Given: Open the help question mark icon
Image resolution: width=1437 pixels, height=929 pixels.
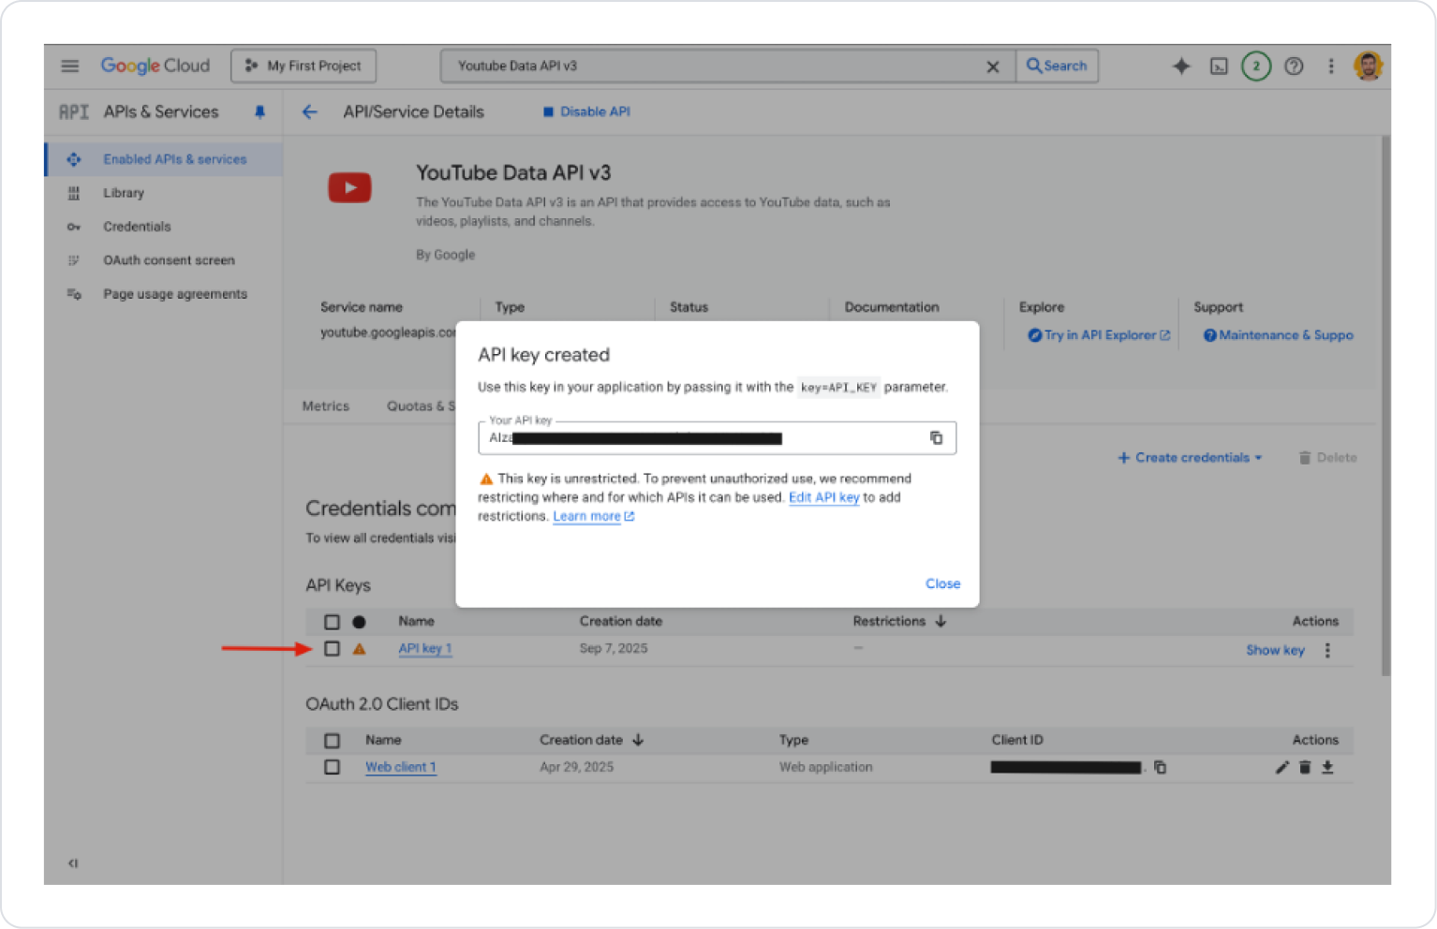Looking at the screenshot, I should [x=1294, y=66].
